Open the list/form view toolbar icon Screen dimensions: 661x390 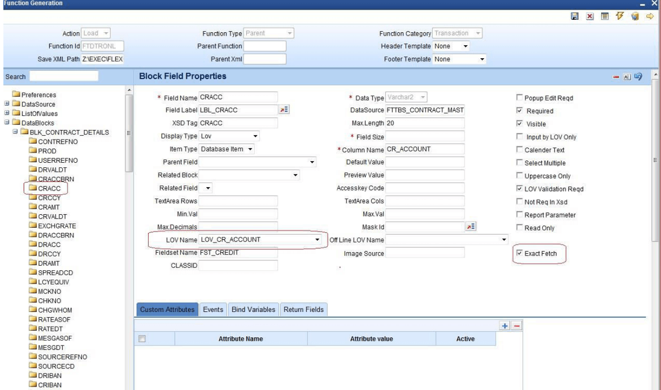click(x=605, y=16)
